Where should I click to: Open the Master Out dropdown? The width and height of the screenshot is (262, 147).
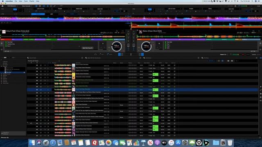tap(224, 54)
